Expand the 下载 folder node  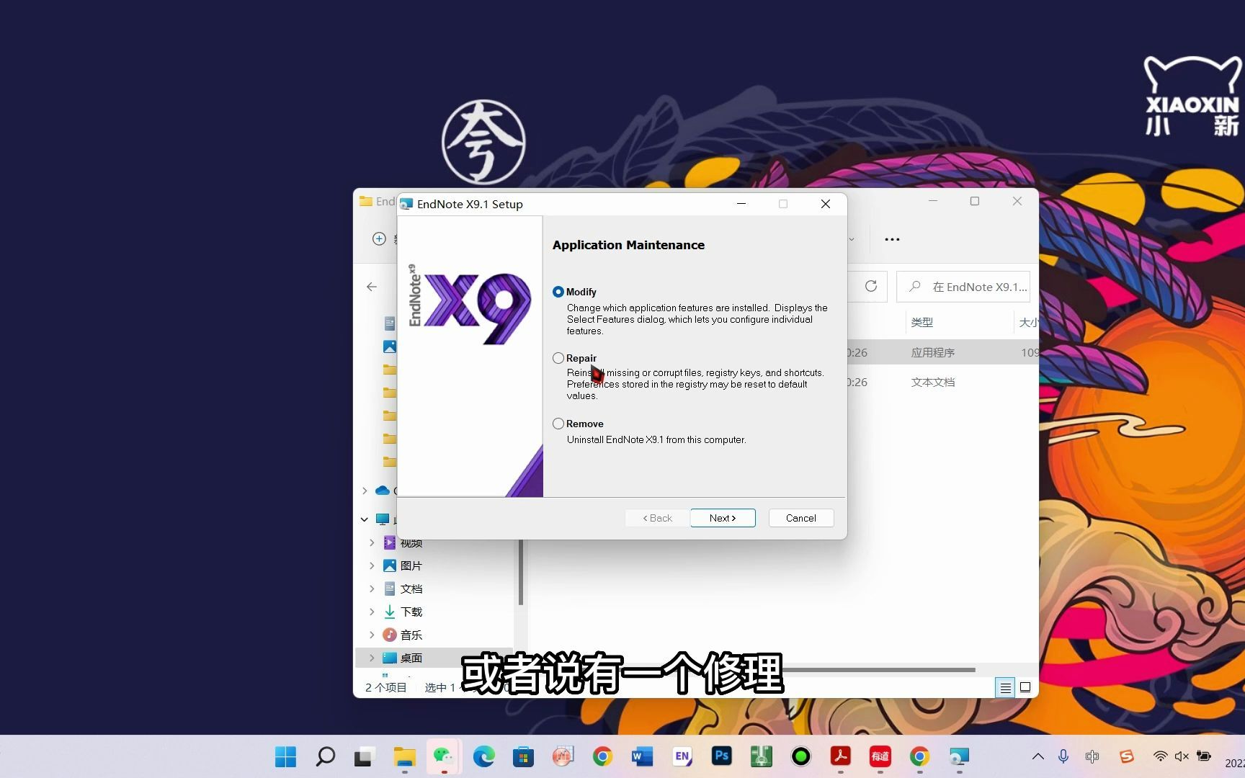click(x=372, y=612)
